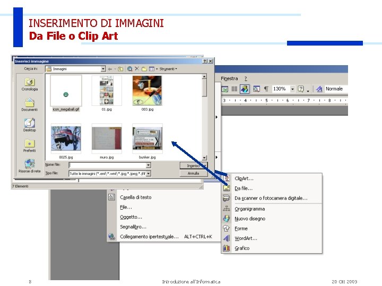Select Nuovo disegno menu entry
This screenshot has width=382, height=286.
tap(272, 219)
